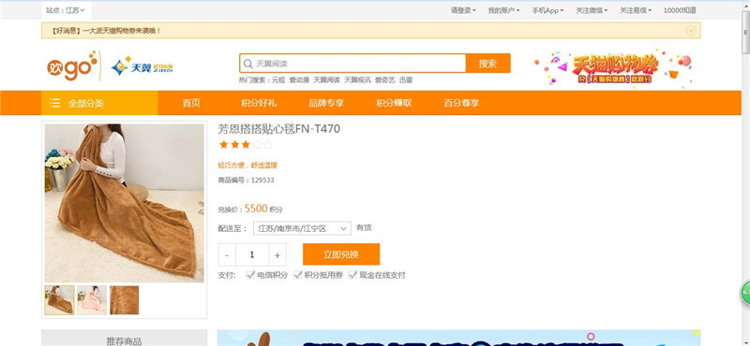Screen dimensions: 750x346
Task: Click the 商品编号 129533 text
Action: pyautogui.click(x=246, y=180)
